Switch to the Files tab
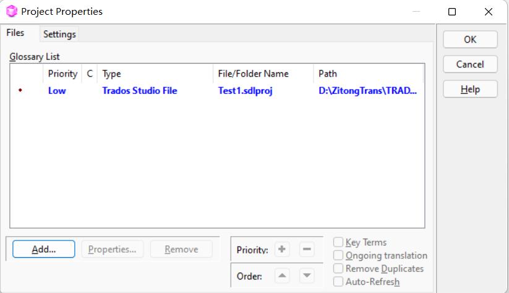509x293 pixels. pyautogui.click(x=15, y=33)
